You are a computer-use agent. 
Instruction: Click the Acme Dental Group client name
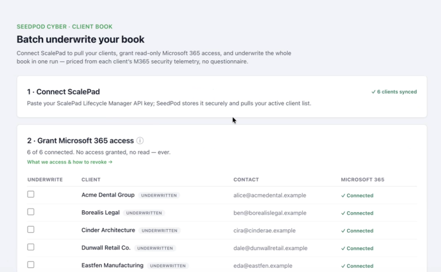[108, 195]
